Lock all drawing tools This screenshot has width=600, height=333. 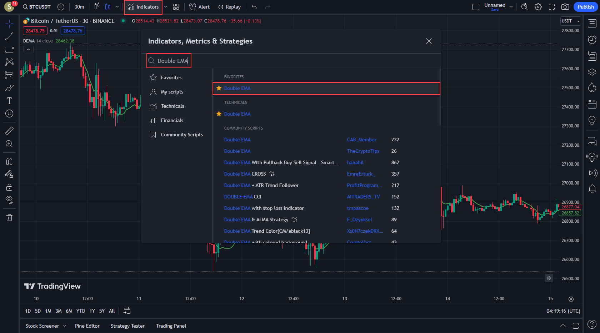click(9, 187)
